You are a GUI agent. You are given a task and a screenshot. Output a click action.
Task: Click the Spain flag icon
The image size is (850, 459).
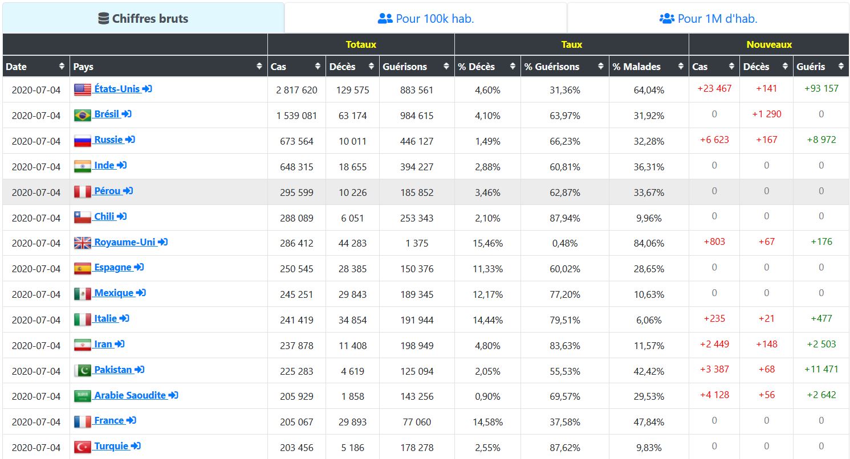tap(83, 268)
